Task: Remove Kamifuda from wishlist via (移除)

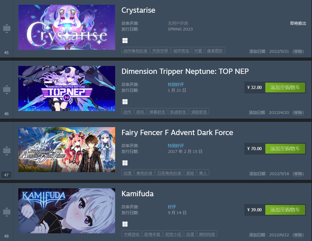Action: [x=298, y=235]
